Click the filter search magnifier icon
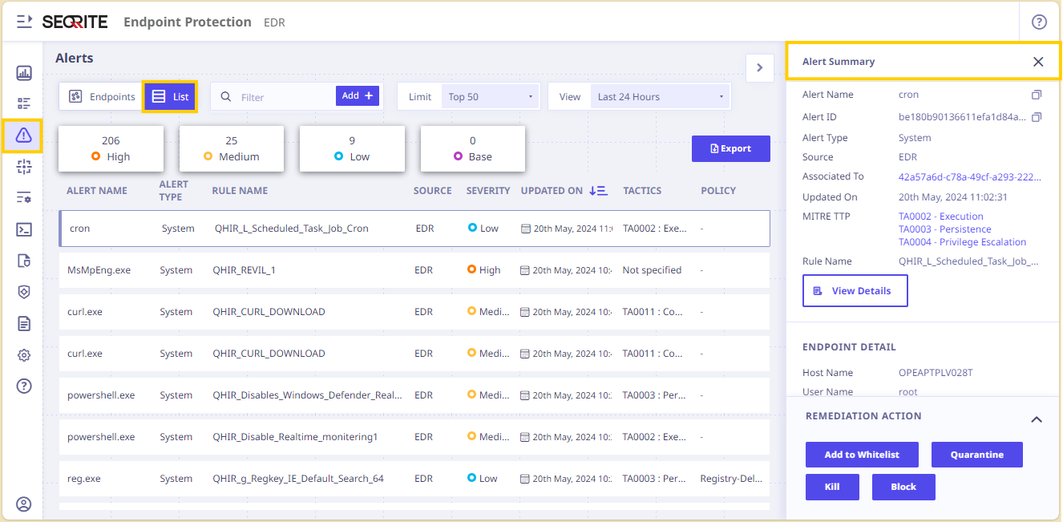 226,96
